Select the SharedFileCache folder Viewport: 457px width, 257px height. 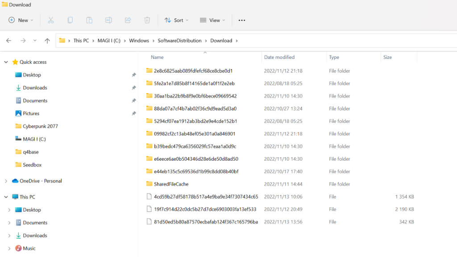tap(171, 184)
